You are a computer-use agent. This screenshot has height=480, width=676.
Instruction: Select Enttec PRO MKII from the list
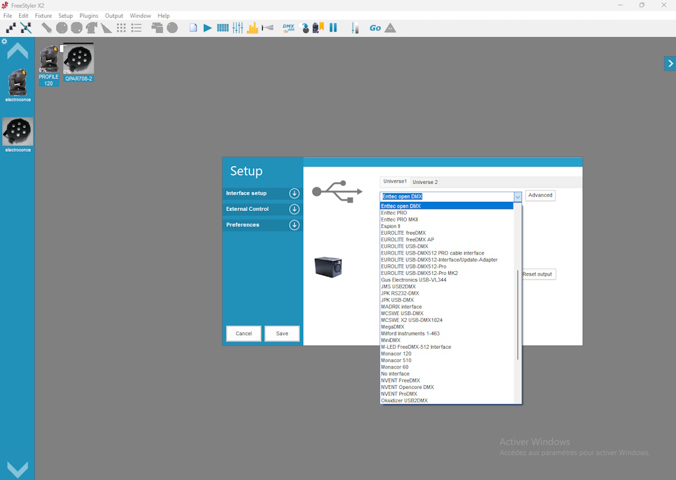[399, 220]
